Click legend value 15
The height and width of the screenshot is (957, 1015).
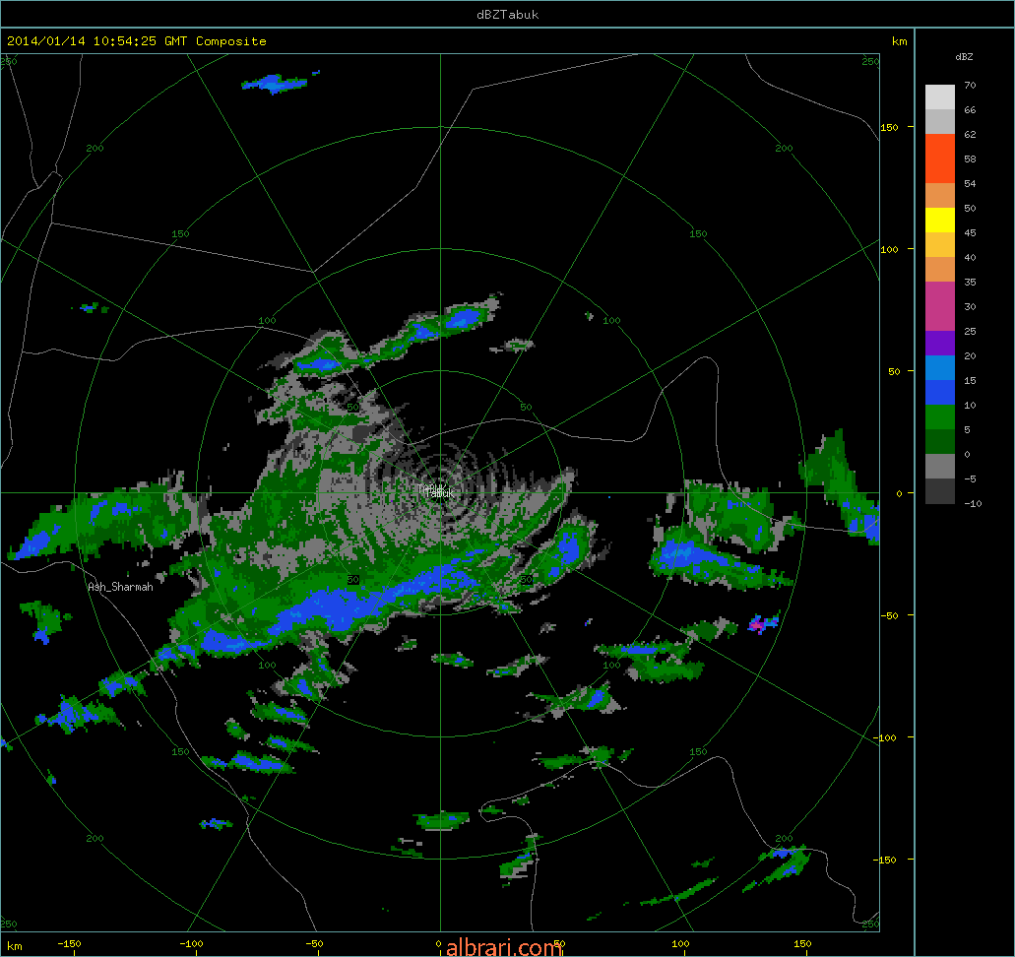point(970,380)
